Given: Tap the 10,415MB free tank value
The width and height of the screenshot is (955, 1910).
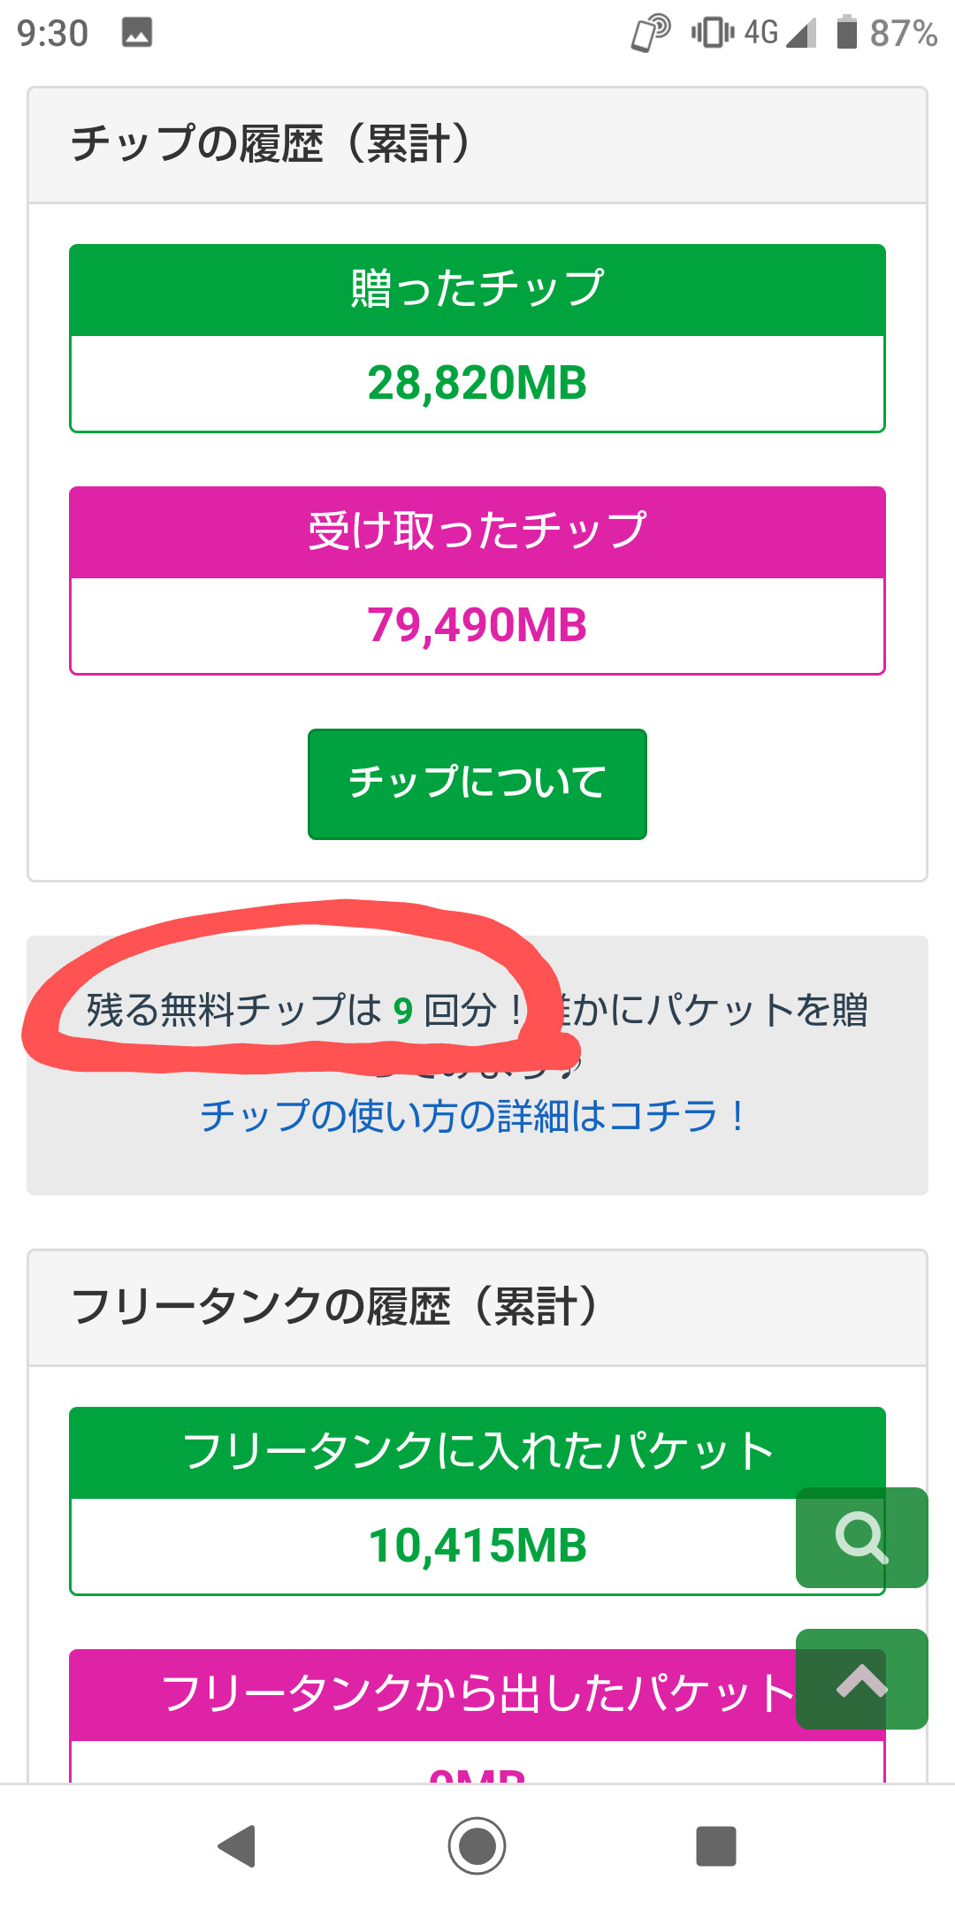Looking at the screenshot, I should click(477, 1546).
